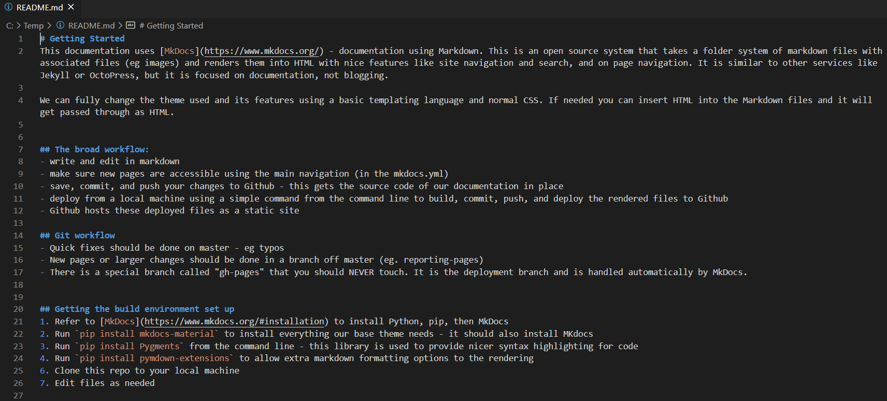Select the README.md editor tab
The image size is (887, 401).
coord(39,7)
